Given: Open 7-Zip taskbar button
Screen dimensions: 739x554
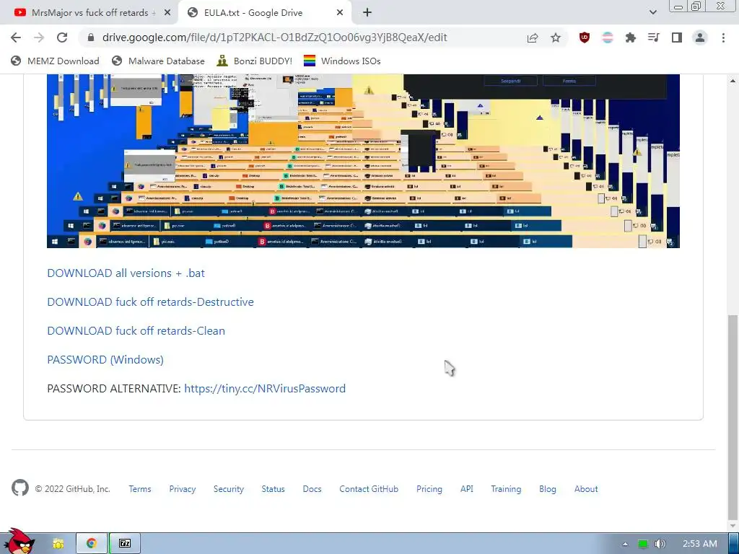Looking at the screenshot, I should pos(125,544).
